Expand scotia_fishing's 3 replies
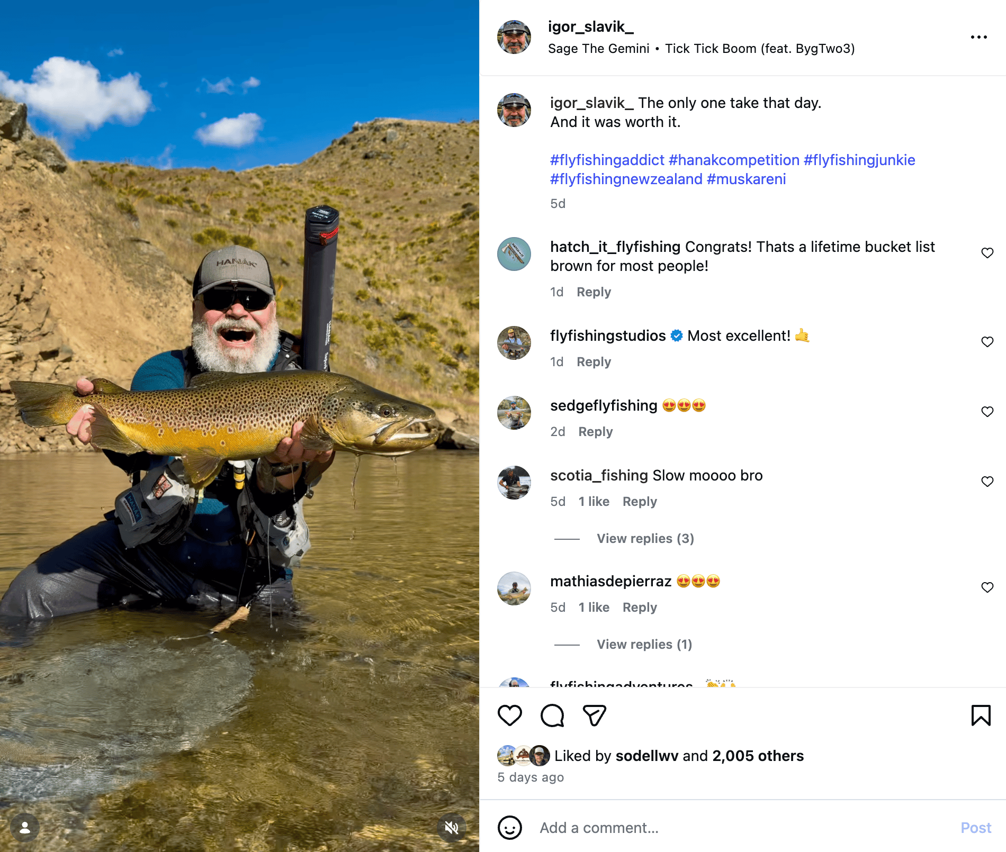The image size is (1006, 852). tap(645, 539)
